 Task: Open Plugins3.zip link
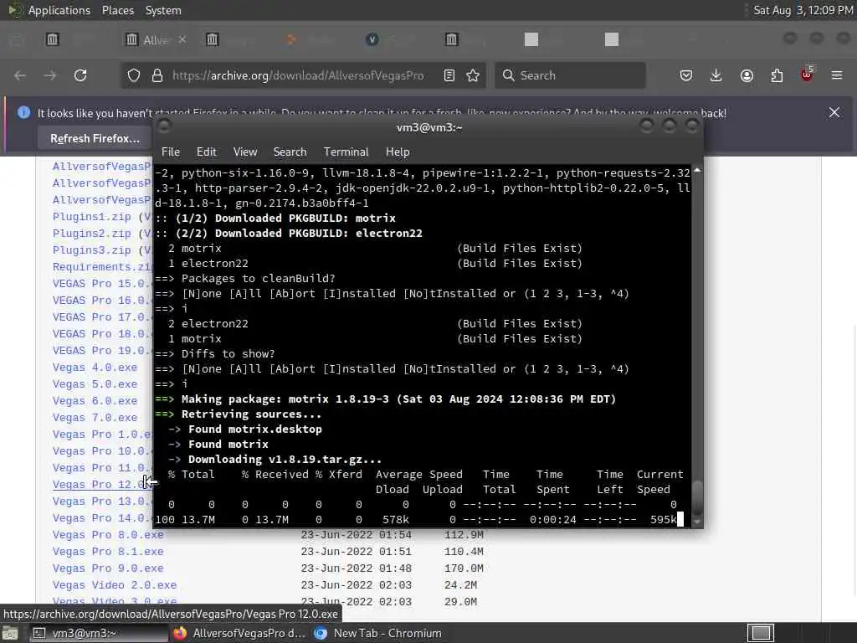click(91, 250)
